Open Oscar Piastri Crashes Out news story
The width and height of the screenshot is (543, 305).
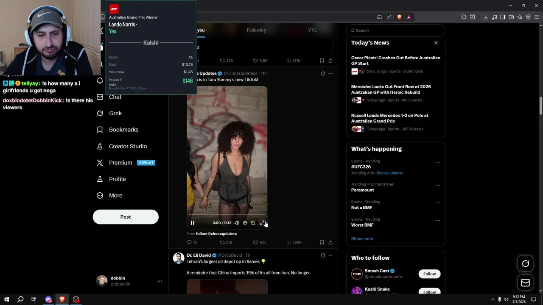pos(396,64)
